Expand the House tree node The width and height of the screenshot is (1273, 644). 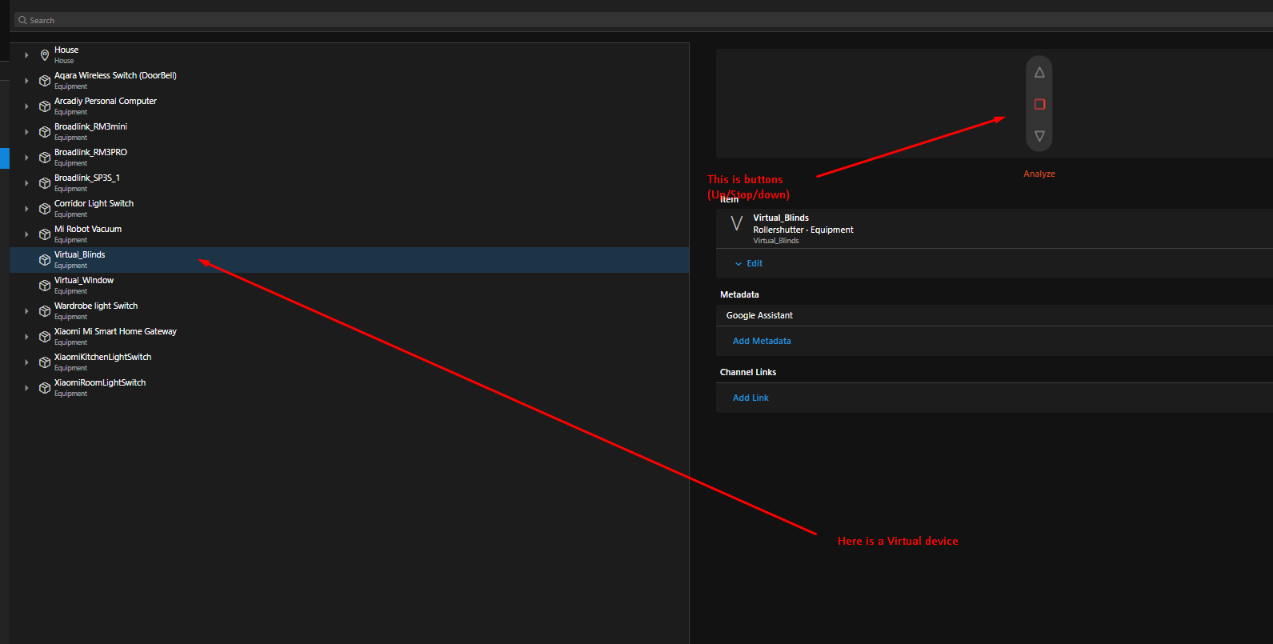point(26,55)
